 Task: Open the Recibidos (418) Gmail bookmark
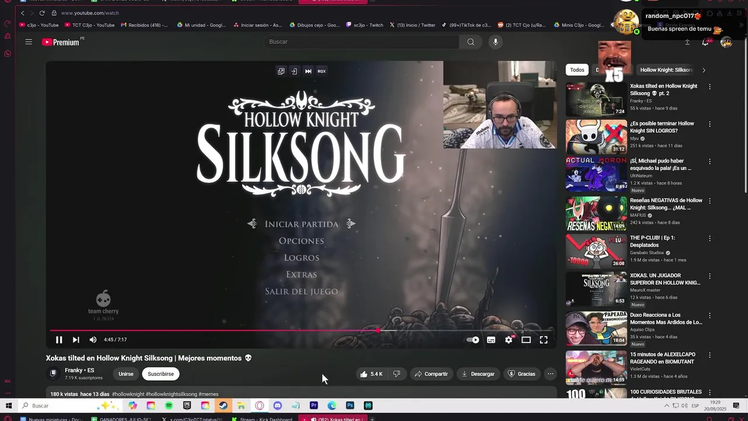click(144, 25)
